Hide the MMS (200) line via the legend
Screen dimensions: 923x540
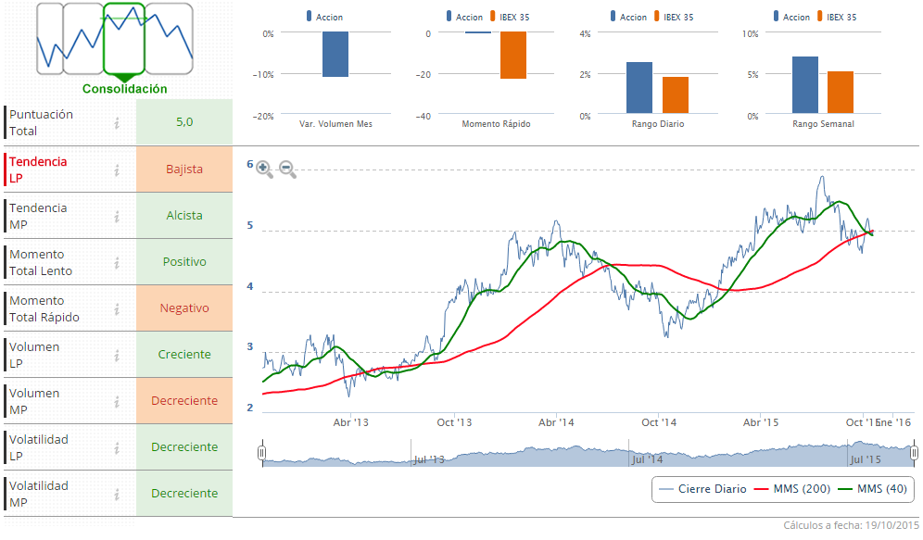(x=790, y=489)
